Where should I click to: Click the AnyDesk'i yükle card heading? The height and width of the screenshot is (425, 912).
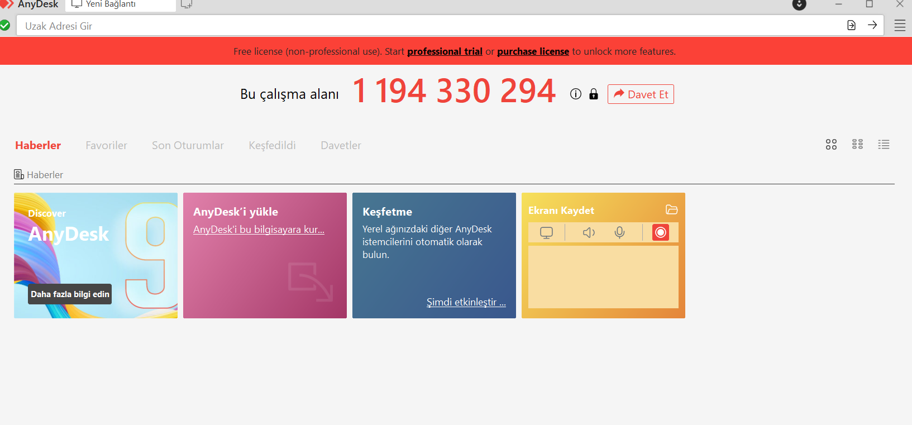tap(236, 212)
